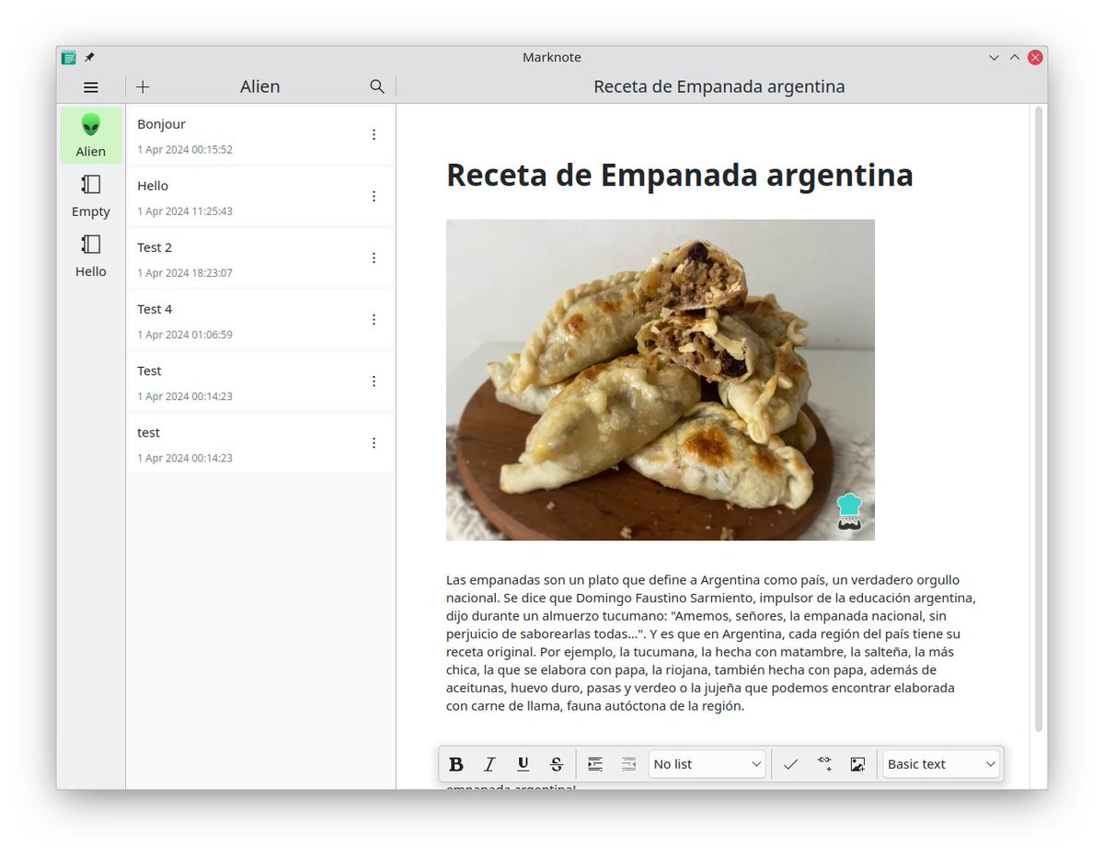Insert a checkbox with checkmark icon
Image resolution: width=1104 pixels, height=856 pixels.
[790, 764]
